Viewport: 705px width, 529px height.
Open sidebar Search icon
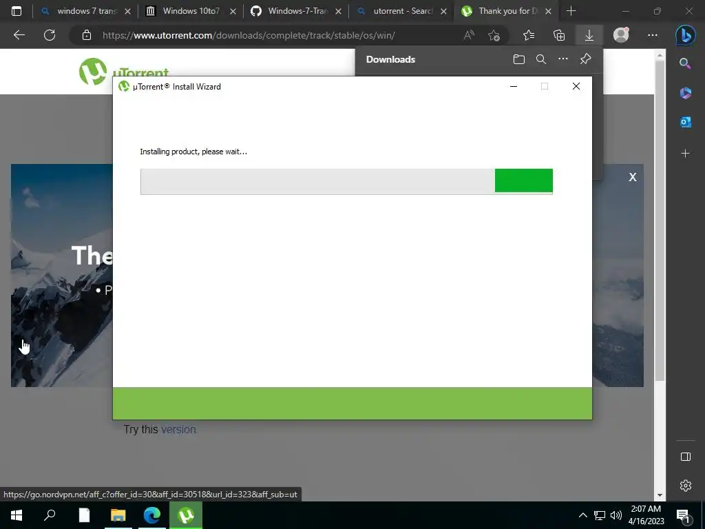[685, 63]
